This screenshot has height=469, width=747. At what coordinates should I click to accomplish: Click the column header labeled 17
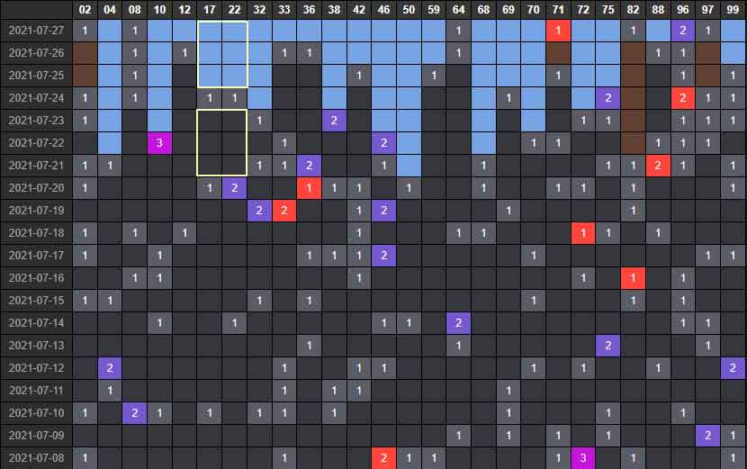[210, 10]
